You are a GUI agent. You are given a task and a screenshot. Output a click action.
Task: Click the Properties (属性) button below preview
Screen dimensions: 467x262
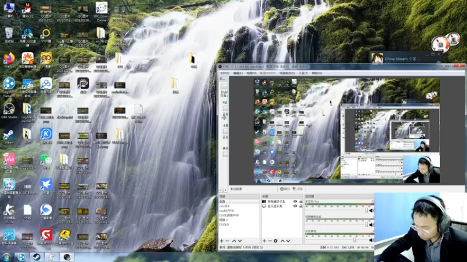[285, 189]
